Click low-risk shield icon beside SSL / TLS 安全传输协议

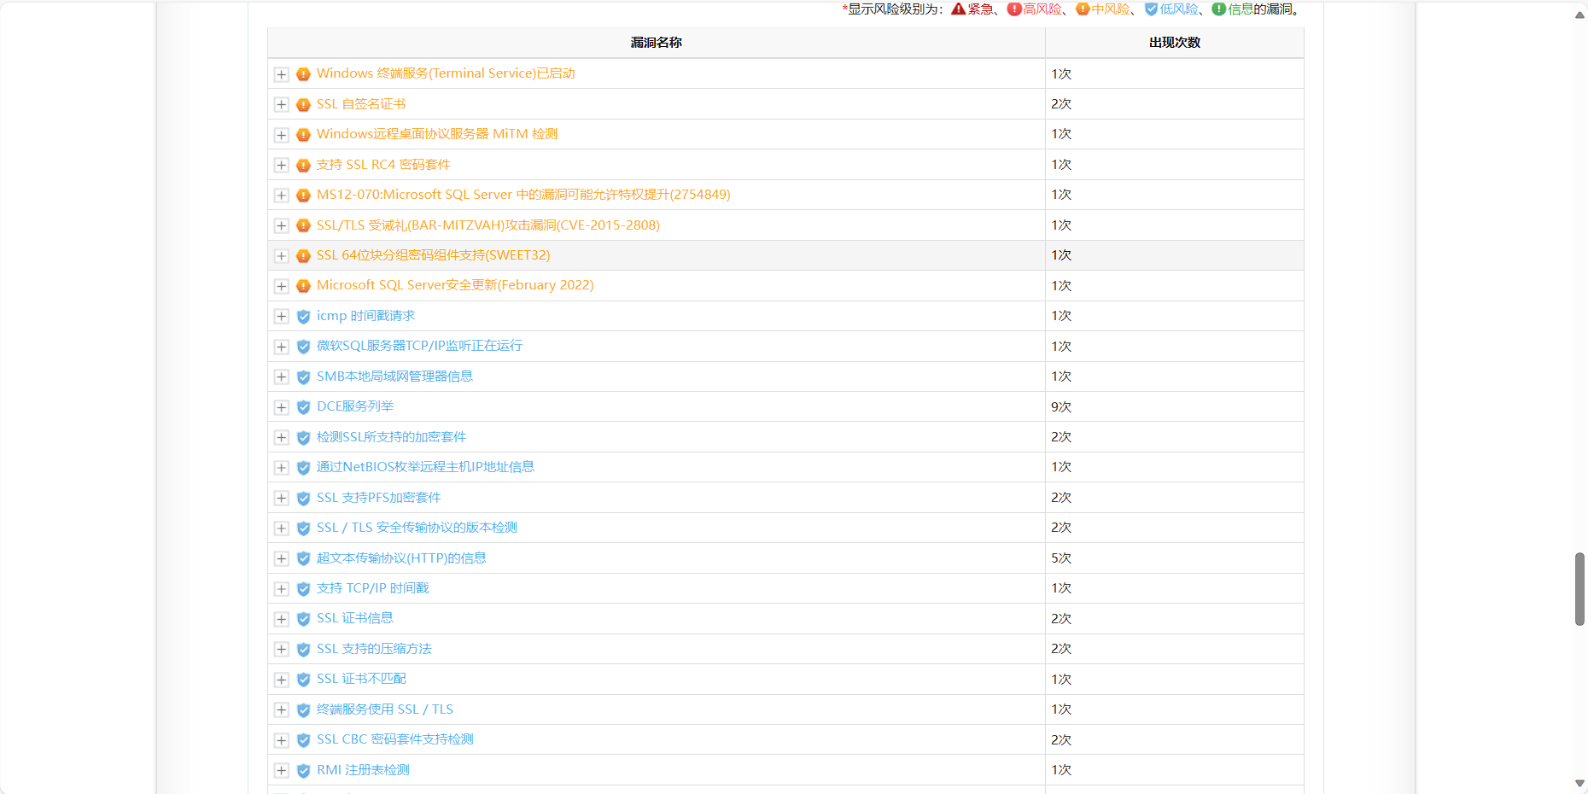(x=303, y=528)
